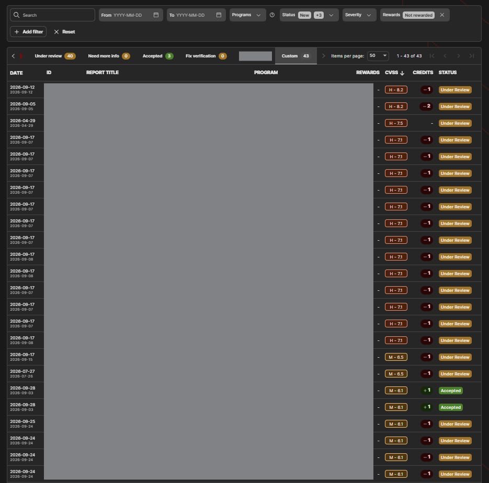Click the '1 - 43 of 43' pagination text
This screenshot has width=489, height=483.
(409, 56)
